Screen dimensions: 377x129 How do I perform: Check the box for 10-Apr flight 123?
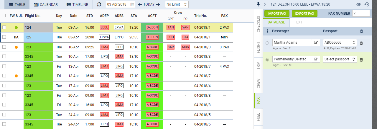[4, 47]
